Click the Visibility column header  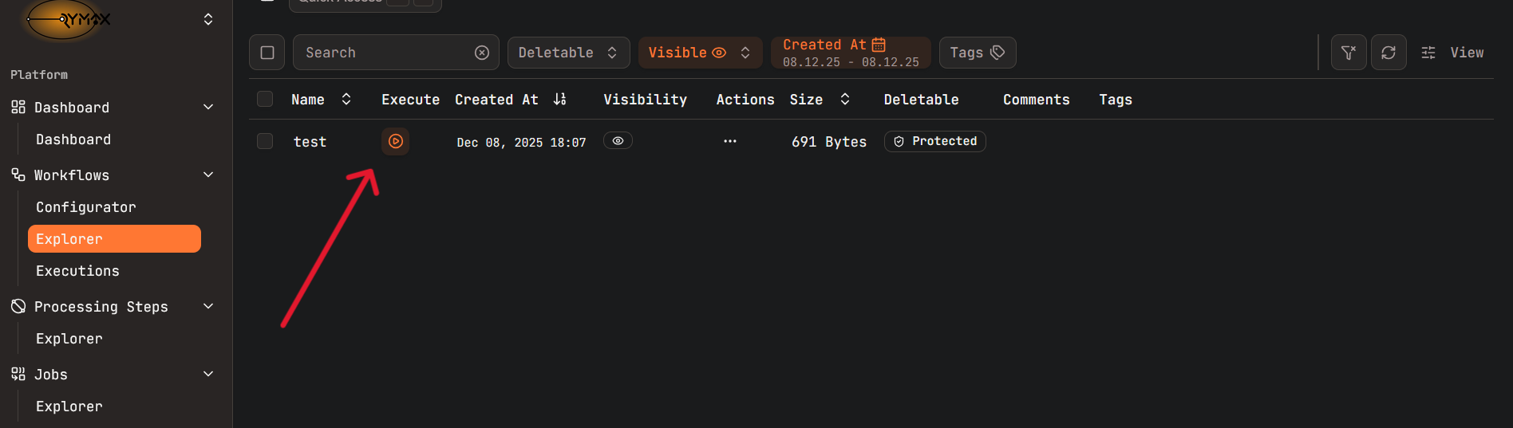click(645, 100)
